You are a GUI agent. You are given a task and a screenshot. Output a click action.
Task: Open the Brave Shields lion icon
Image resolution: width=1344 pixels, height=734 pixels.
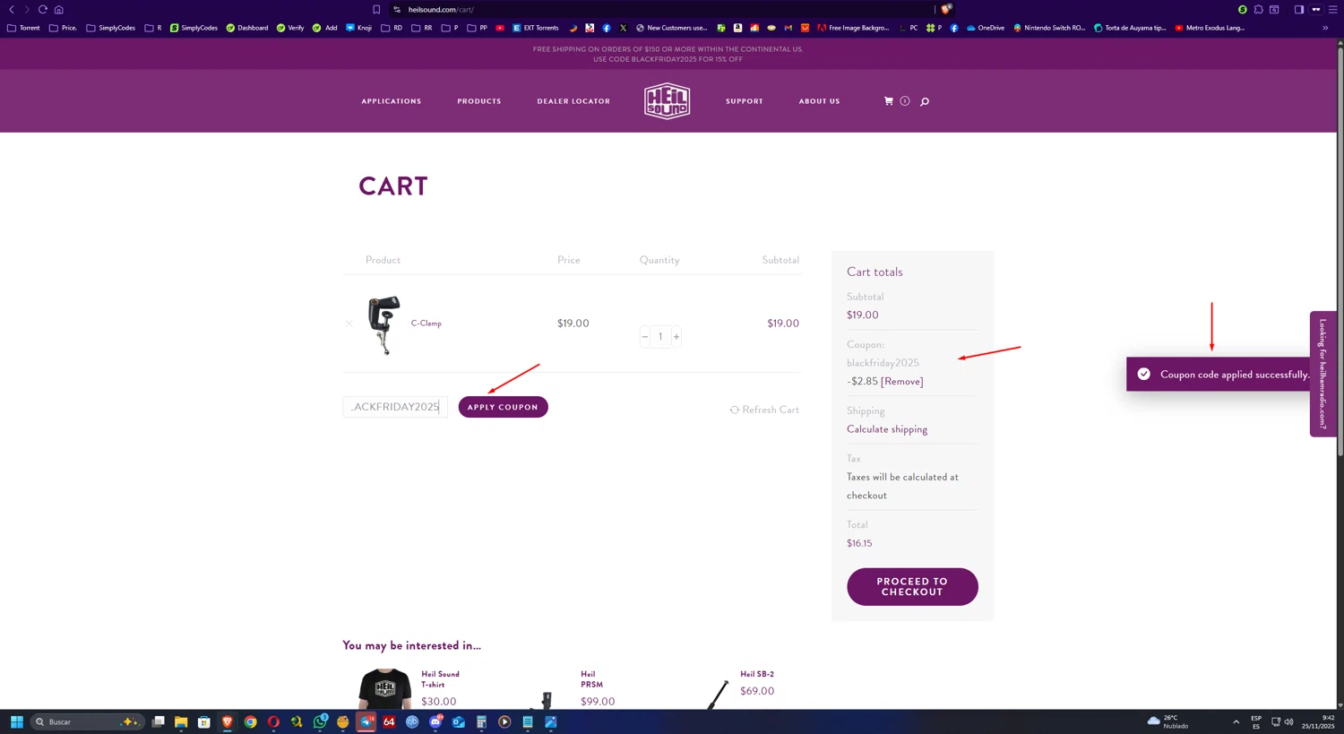[946, 9]
